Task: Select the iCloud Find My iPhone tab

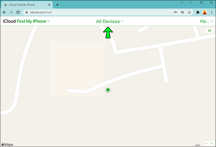Action: pos(27,5)
